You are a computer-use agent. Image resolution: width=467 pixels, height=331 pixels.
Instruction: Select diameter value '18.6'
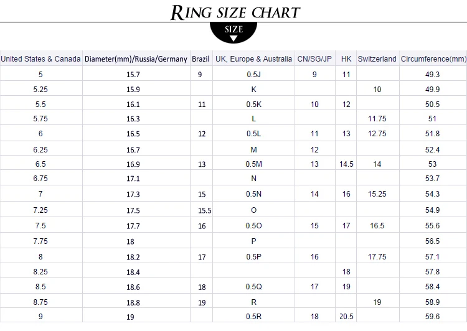coord(133,287)
